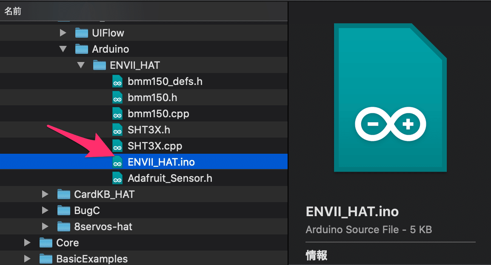Click the BasicExamples folder icon

click(46, 259)
